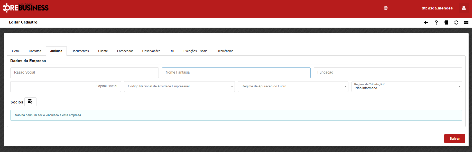Image resolution: width=472 pixels, height=152 pixels.
Task: Go back using the arrow icon
Action: [426, 22]
